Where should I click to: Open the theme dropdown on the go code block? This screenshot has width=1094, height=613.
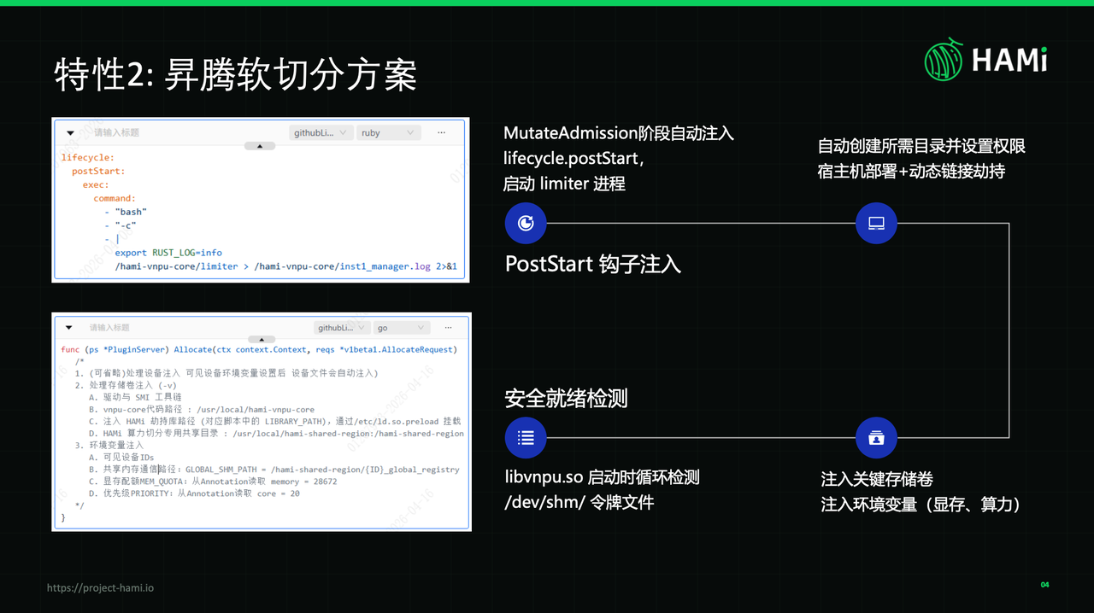point(342,327)
